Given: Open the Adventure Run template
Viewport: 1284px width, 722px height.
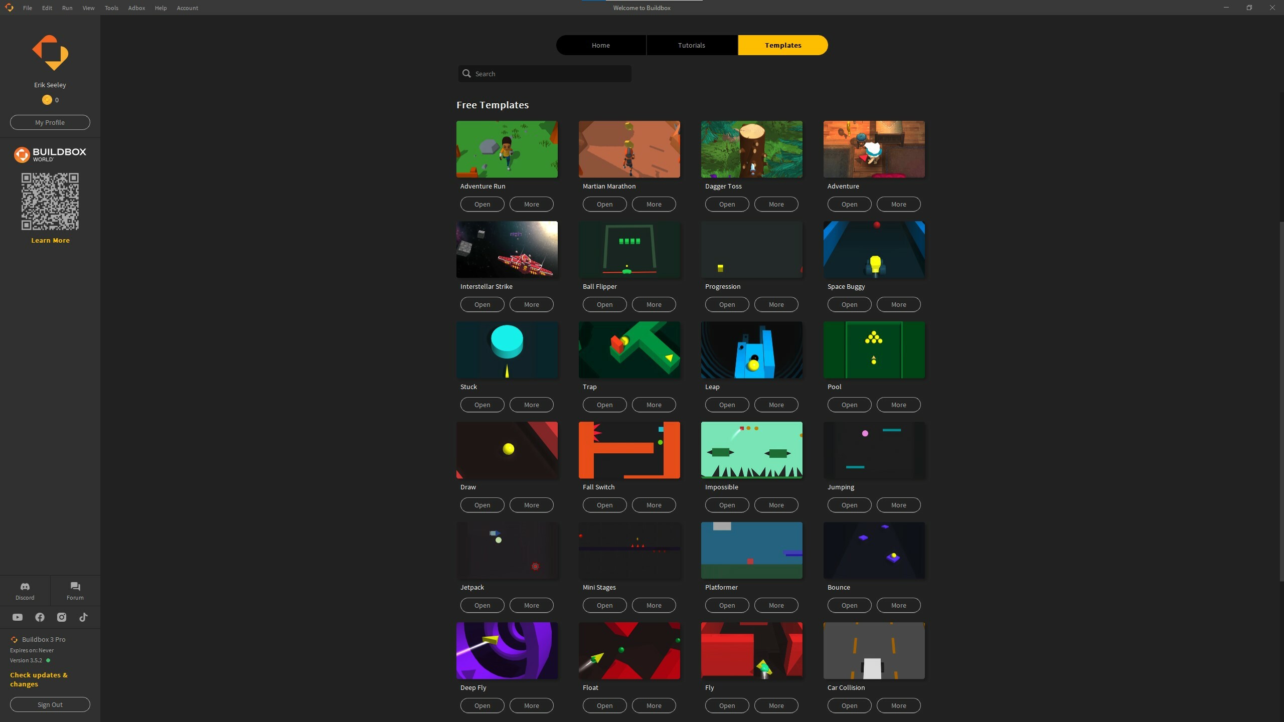Looking at the screenshot, I should tap(481, 204).
